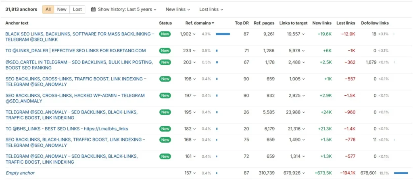
Task: Click the blue ref. domains bar in the first row
Action: coord(223,34)
